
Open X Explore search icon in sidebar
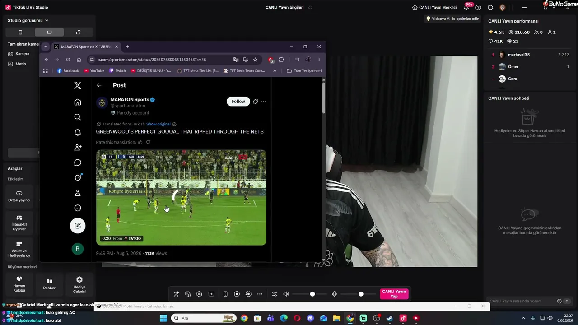coord(78,117)
